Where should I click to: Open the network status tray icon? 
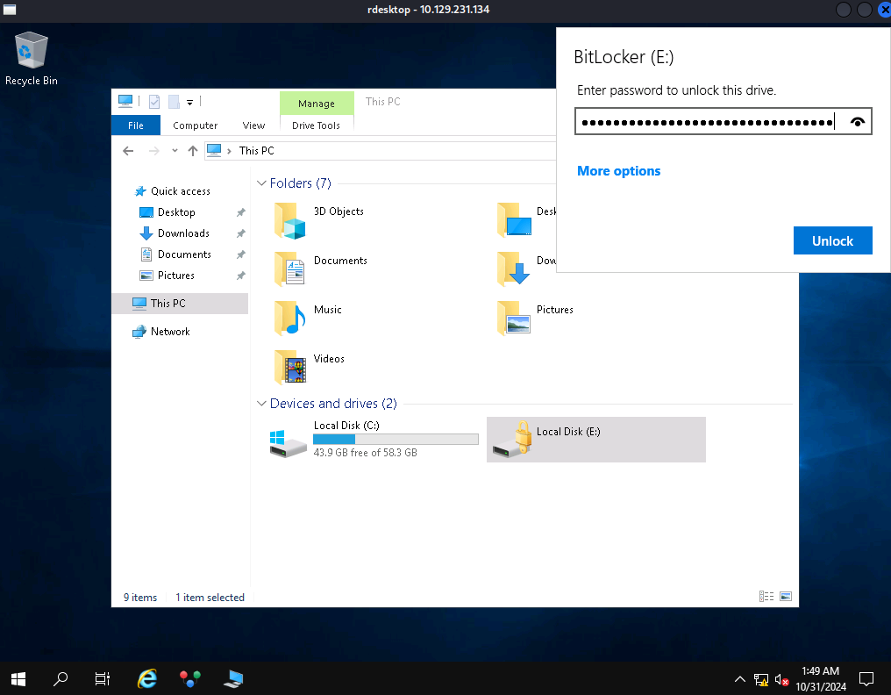coord(761,679)
